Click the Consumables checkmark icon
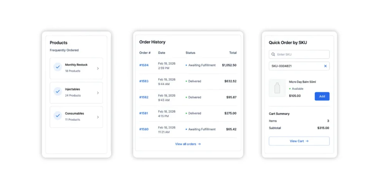Screen dimensions: 379x189 click(x=58, y=116)
